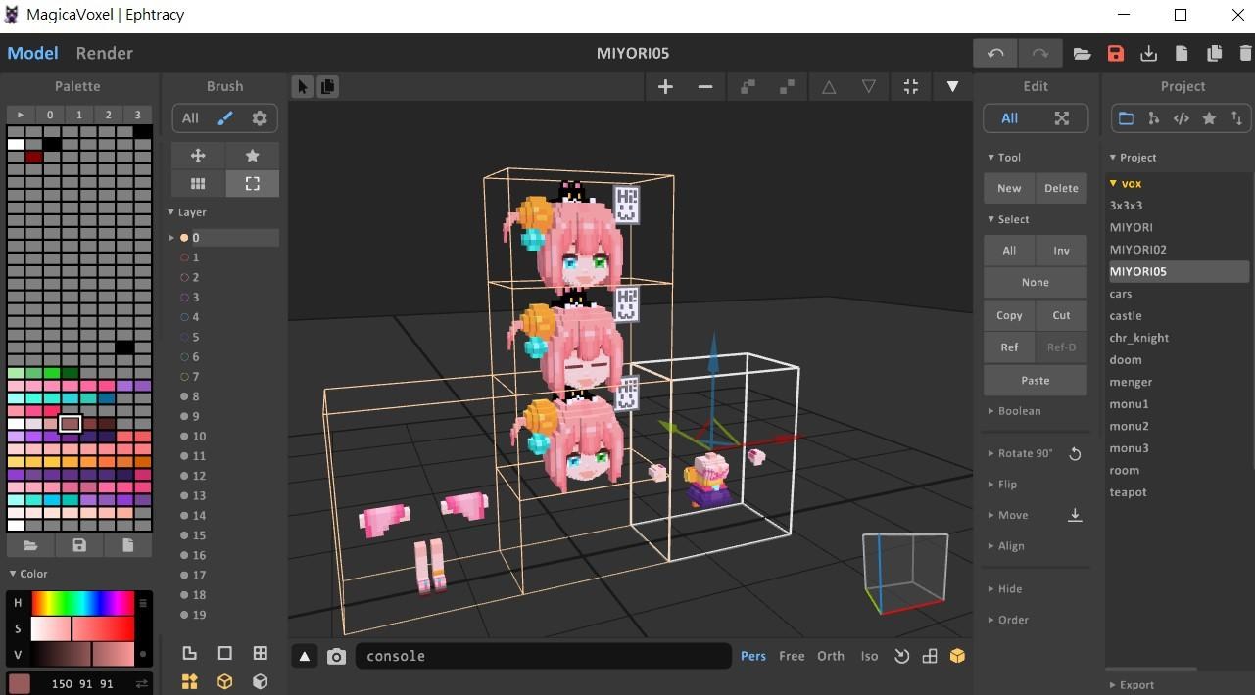Open the Brush settings gear
This screenshot has width=1255, height=695.
click(260, 118)
